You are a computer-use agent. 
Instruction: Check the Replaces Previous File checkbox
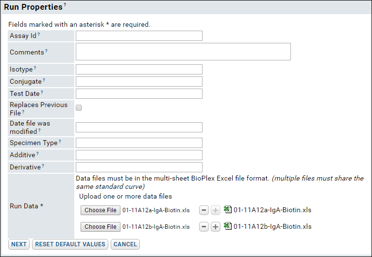79,108
